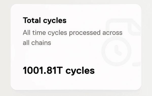
Task: Click the small dash beside the clock icon
Action: 136,64
